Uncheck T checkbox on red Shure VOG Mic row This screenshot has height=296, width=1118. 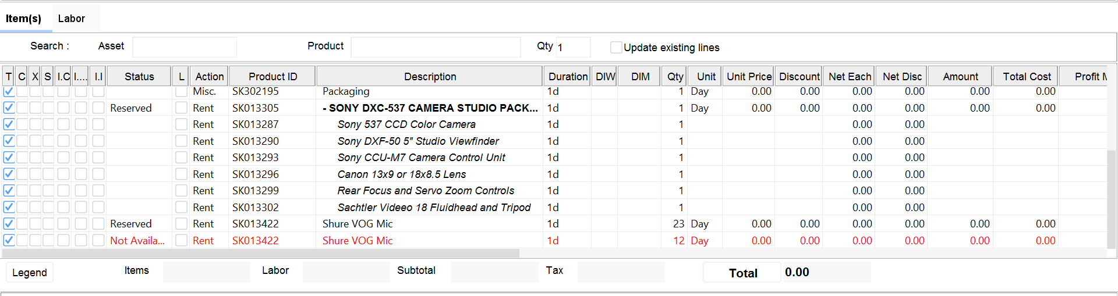(9, 241)
